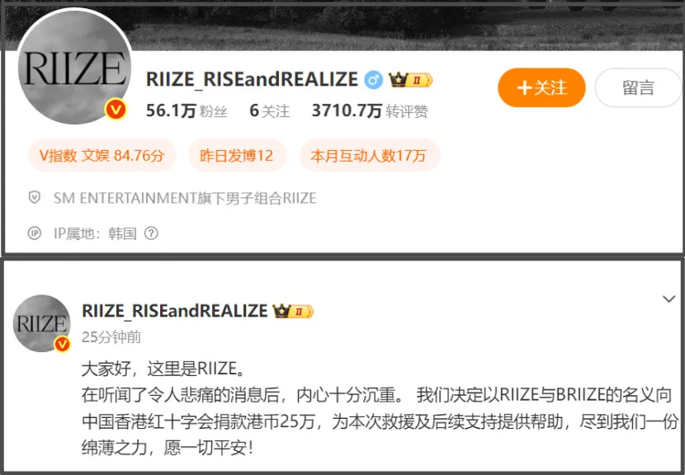This screenshot has height=475, width=685.
Task: Click the crown badge beside post author name
Action: [293, 311]
